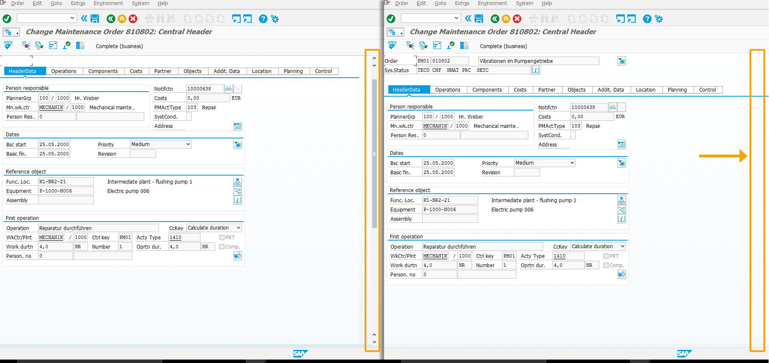This screenshot has width=769, height=363.
Task: Click order description field in right window
Action: (539, 61)
